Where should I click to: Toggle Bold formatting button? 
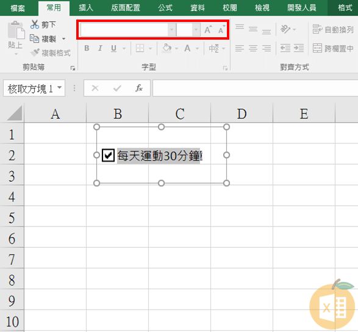(x=87, y=48)
